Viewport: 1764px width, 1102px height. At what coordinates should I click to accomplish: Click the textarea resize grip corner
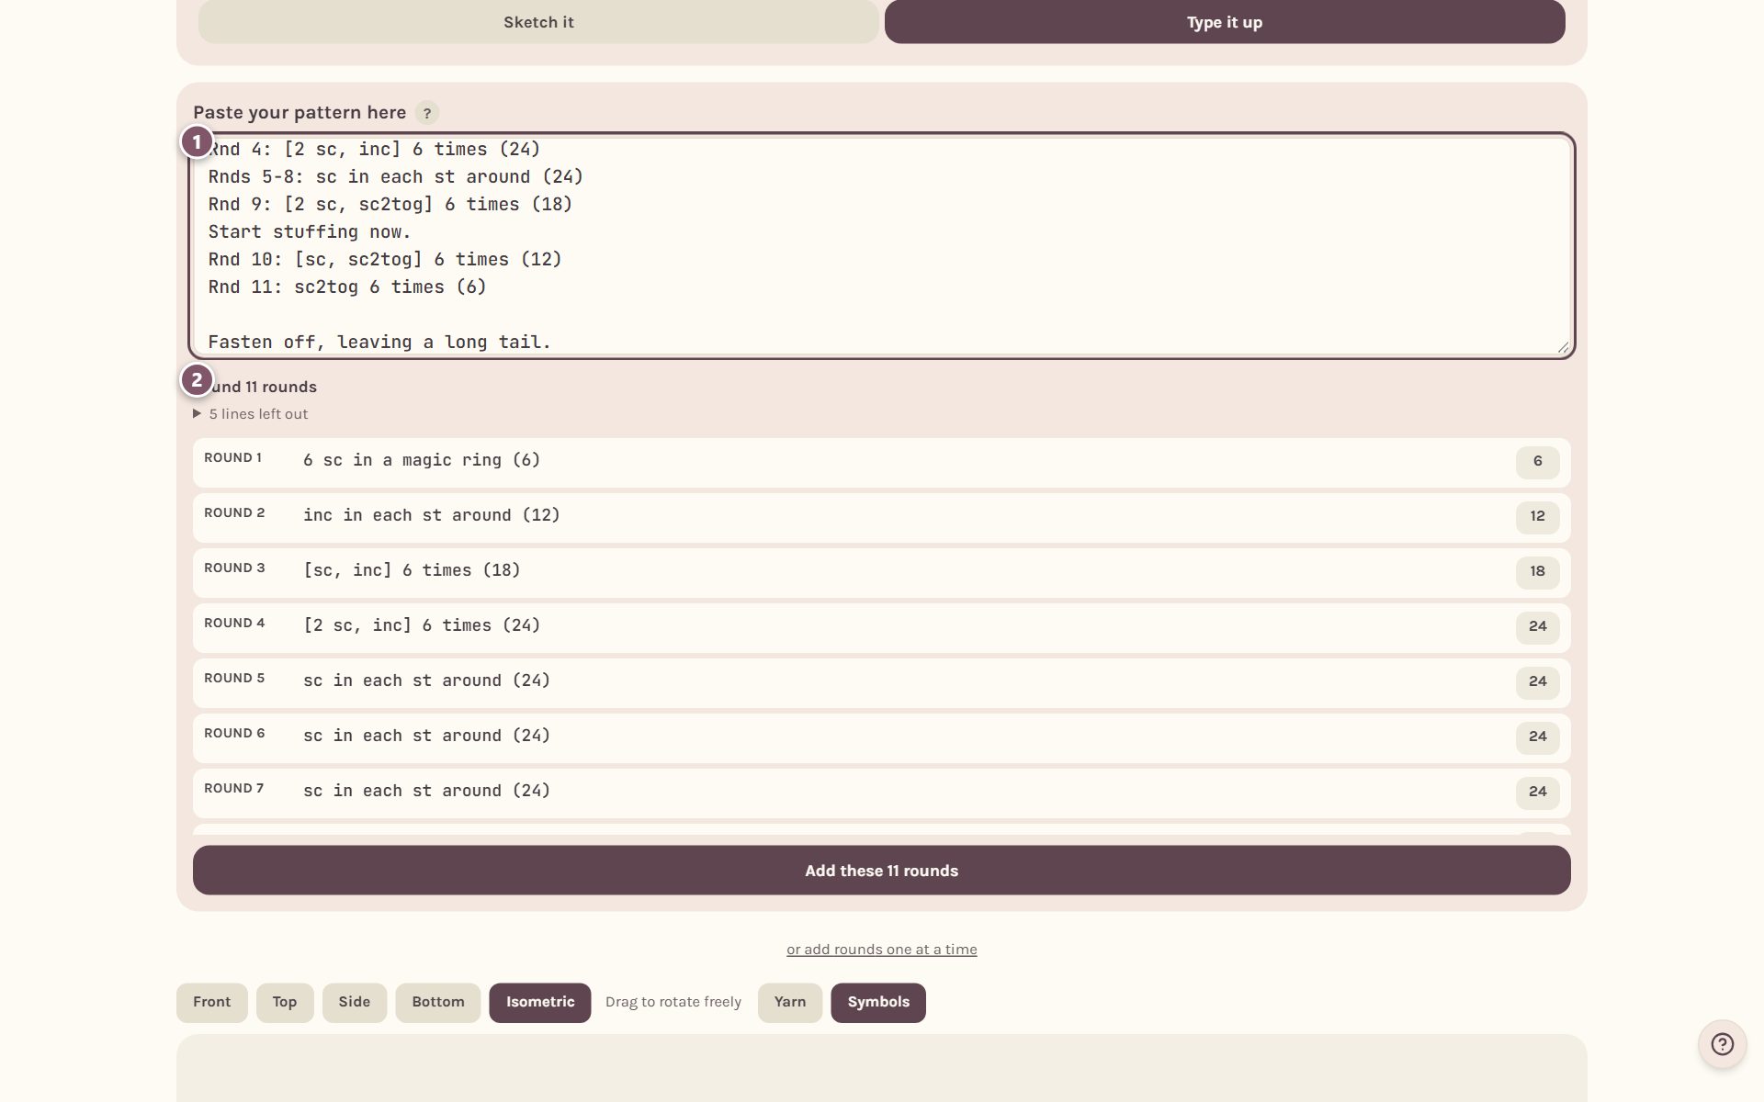(x=1563, y=347)
